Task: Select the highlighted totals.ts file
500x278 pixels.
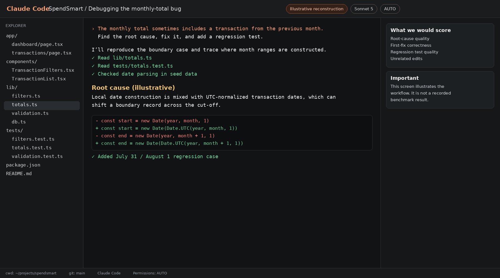Action: pos(42,105)
